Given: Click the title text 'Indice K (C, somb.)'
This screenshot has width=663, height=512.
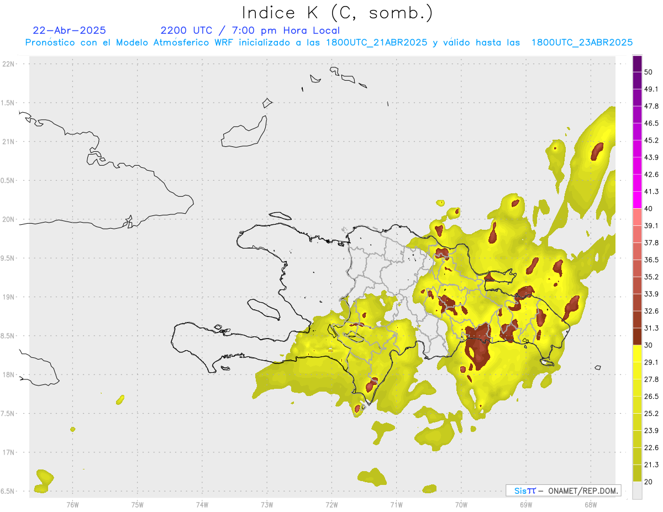Looking at the screenshot, I should 337,13.
